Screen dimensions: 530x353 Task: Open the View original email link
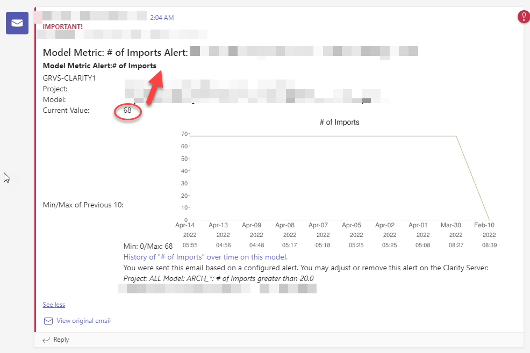click(83, 321)
